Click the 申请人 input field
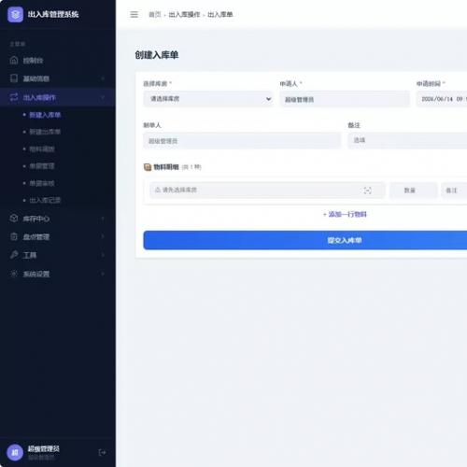 click(345, 99)
